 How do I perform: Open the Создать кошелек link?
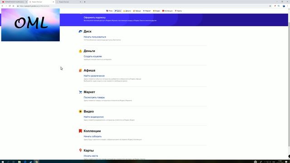click(92, 56)
